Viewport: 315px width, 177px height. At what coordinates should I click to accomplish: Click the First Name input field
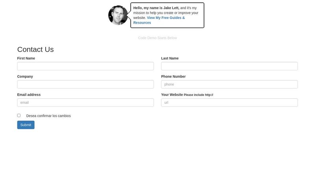tap(85, 66)
